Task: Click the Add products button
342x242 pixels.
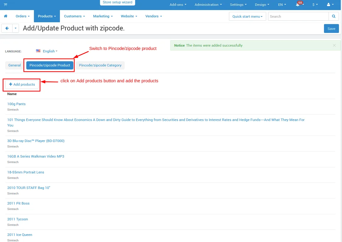Action: 22,84
